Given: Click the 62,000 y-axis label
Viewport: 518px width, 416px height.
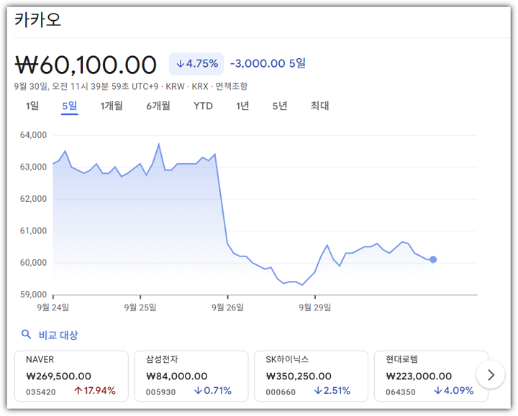Looking at the screenshot, I should 33,199.
